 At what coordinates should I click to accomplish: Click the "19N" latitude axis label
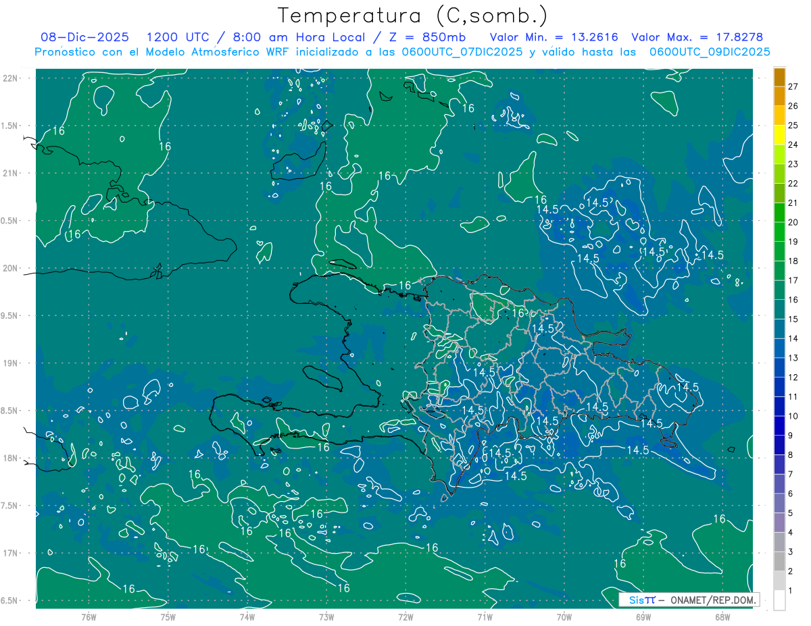tap(11, 363)
